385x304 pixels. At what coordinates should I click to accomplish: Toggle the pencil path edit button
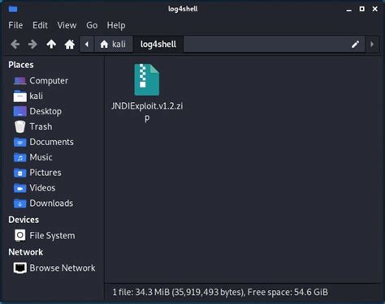coord(355,44)
